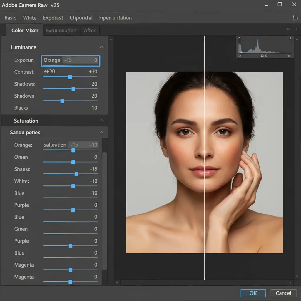Viewport: 301px width, 301px height.
Task: Click the shadow clipping icon at histogram top-left
Action: (x=239, y=38)
